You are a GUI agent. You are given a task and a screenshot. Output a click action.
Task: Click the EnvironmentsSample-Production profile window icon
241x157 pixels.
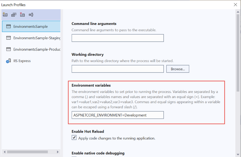9,49
